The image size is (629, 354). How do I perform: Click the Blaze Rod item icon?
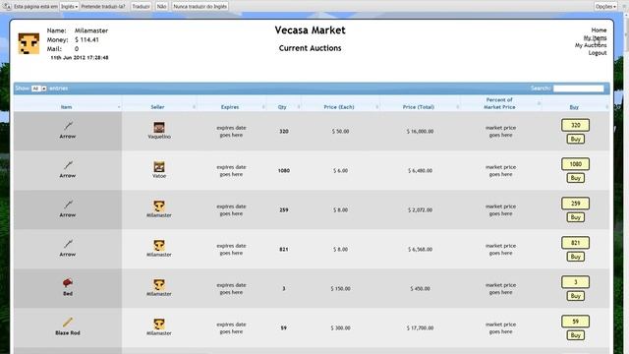[68, 322]
